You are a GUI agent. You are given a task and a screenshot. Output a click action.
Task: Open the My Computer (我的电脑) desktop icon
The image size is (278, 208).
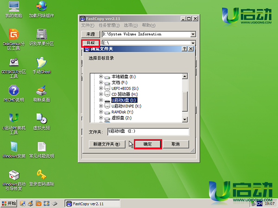point(14,9)
